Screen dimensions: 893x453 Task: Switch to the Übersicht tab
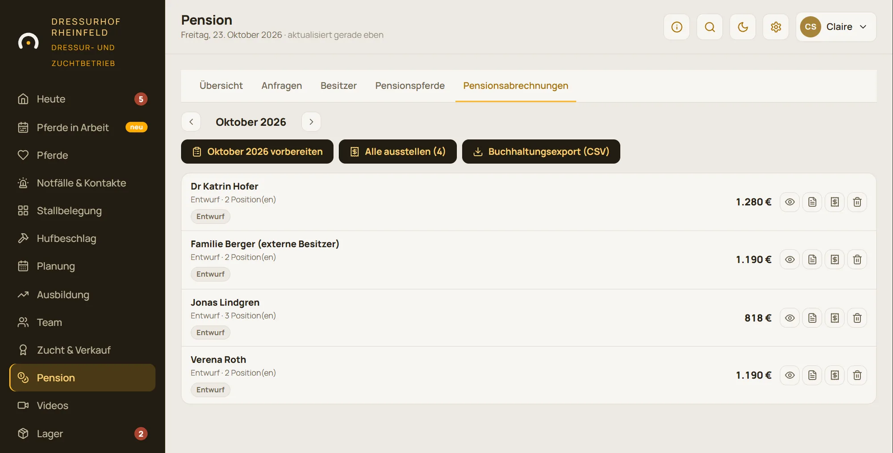tap(221, 86)
